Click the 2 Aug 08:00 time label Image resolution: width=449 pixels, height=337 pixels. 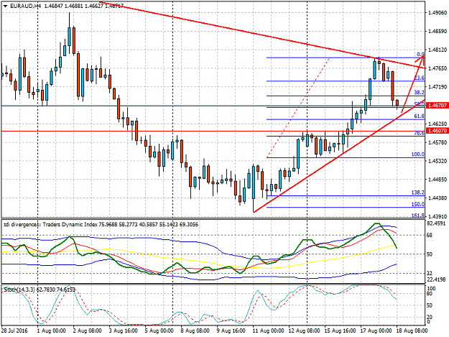click(x=87, y=331)
